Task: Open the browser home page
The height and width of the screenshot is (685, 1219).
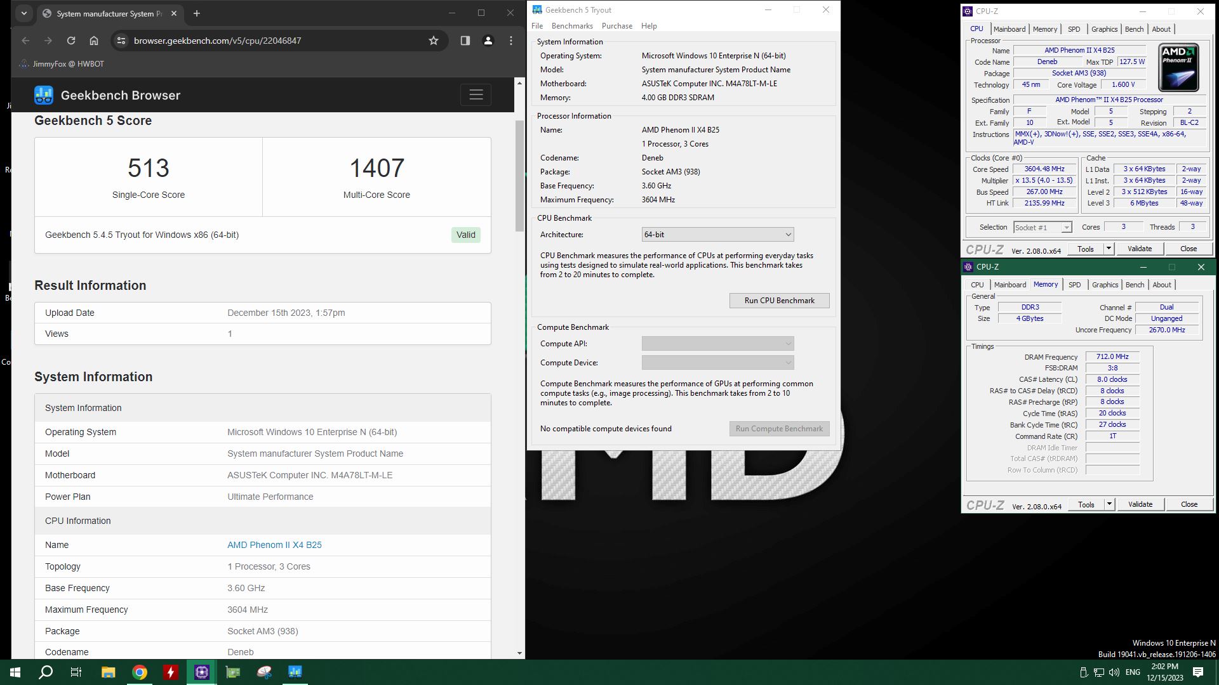Action: (x=94, y=41)
